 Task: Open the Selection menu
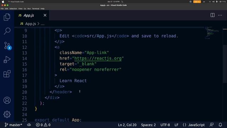[x=13, y=9]
